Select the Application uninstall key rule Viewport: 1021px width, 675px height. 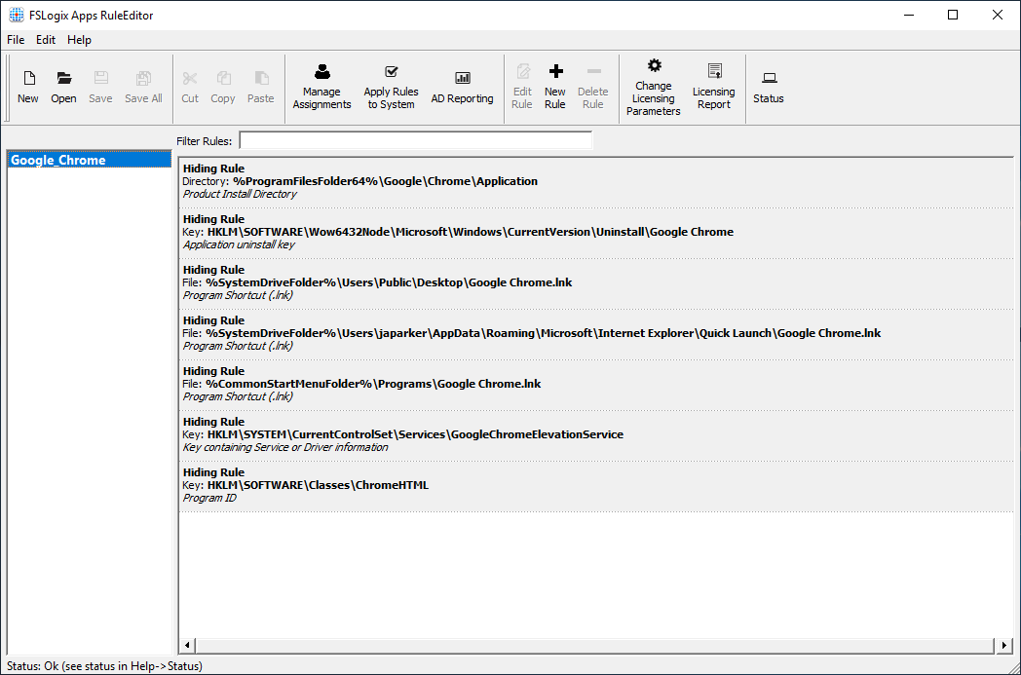point(596,233)
